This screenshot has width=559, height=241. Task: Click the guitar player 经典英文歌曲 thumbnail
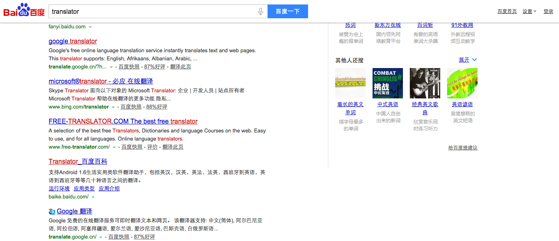(x=425, y=83)
